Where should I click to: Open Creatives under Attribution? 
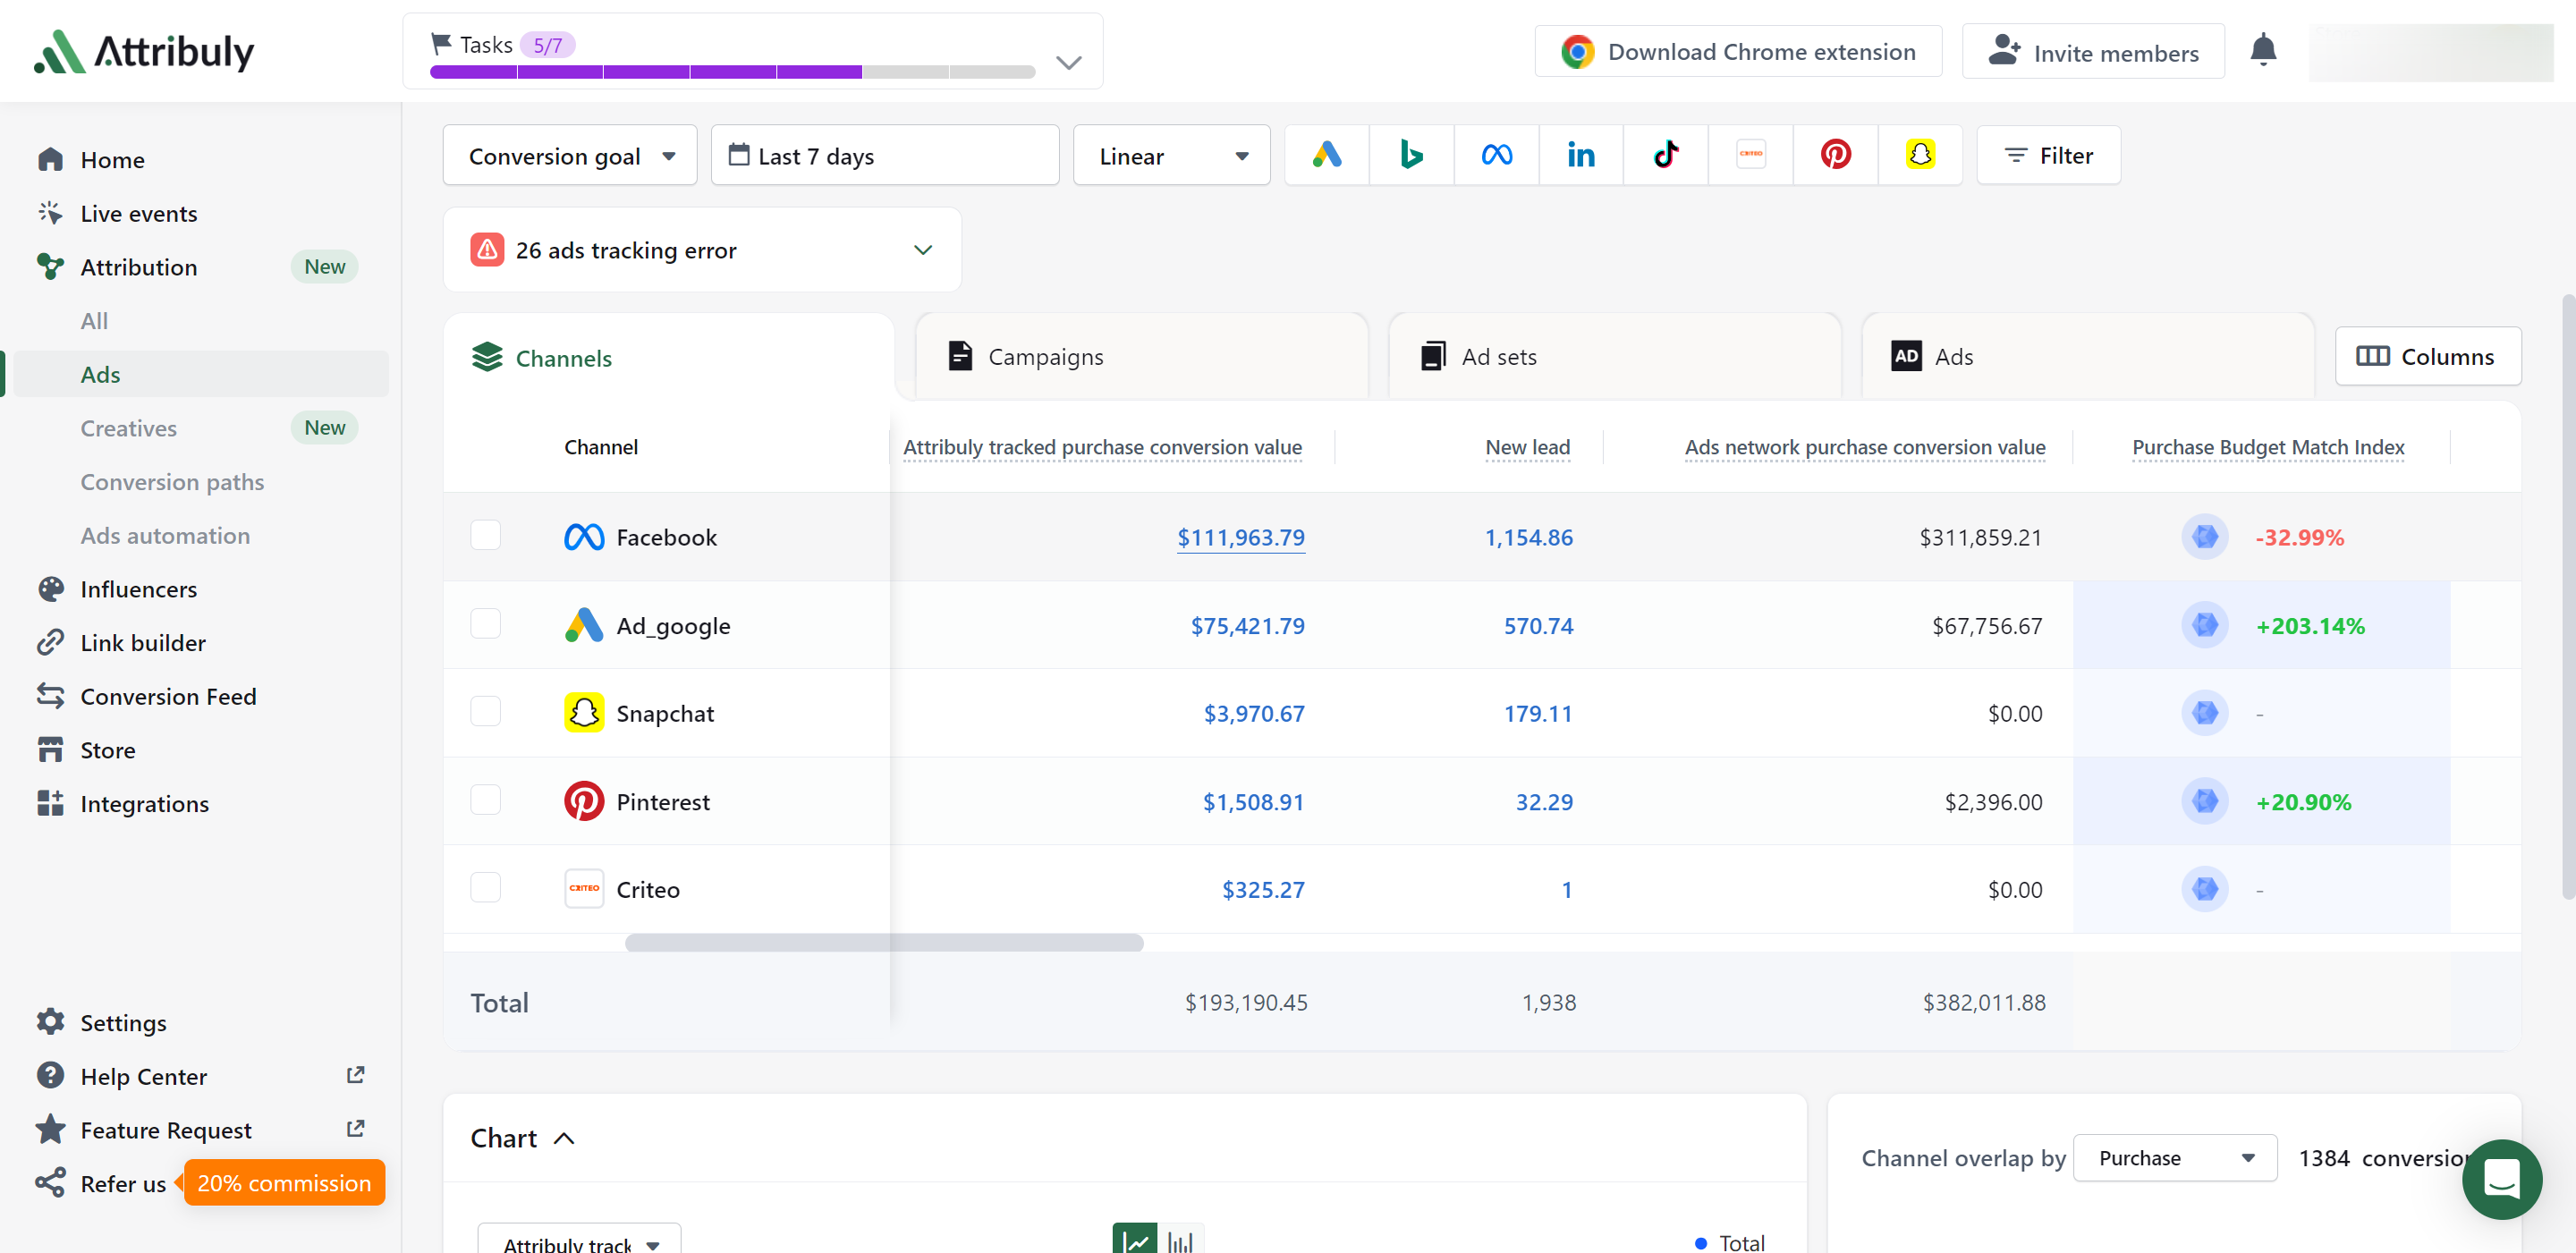[x=128, y=428]
